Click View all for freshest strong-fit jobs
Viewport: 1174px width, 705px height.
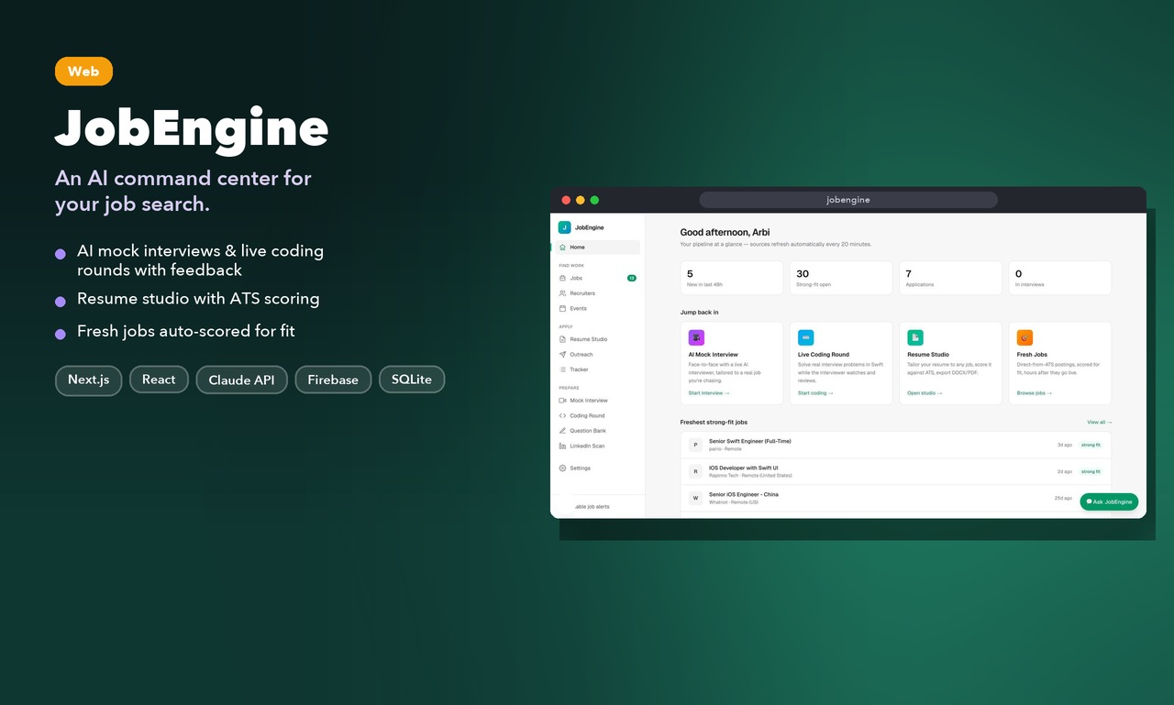(1099, 423)
